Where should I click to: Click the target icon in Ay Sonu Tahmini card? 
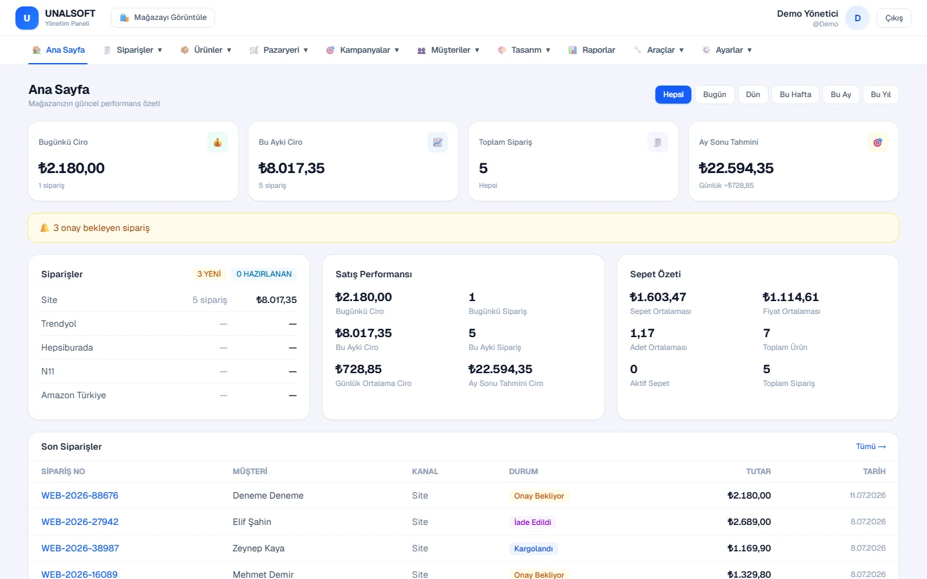(878, 142)
